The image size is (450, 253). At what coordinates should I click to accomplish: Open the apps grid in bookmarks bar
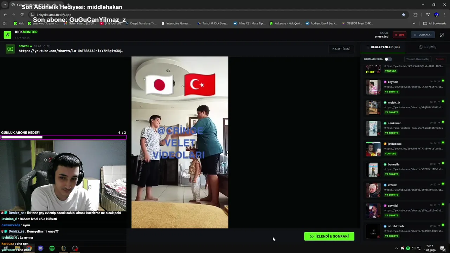5,24
